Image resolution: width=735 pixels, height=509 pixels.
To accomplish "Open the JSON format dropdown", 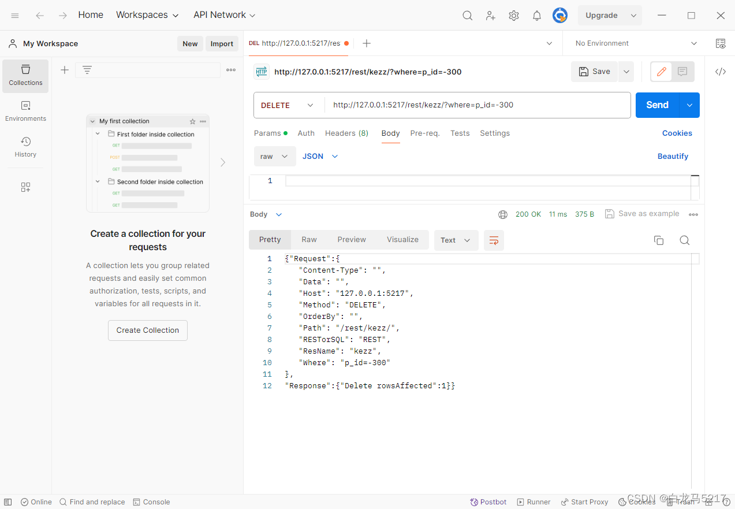I will tap(320, 157).
